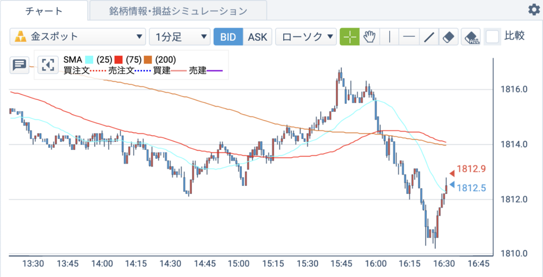The height and width of the screenshot is (277, 543).
Task: Switch price display to ASK
Action: pos(258,37)
